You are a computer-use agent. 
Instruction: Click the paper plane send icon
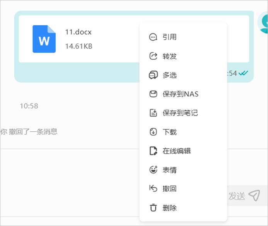(x=254, y=196)
